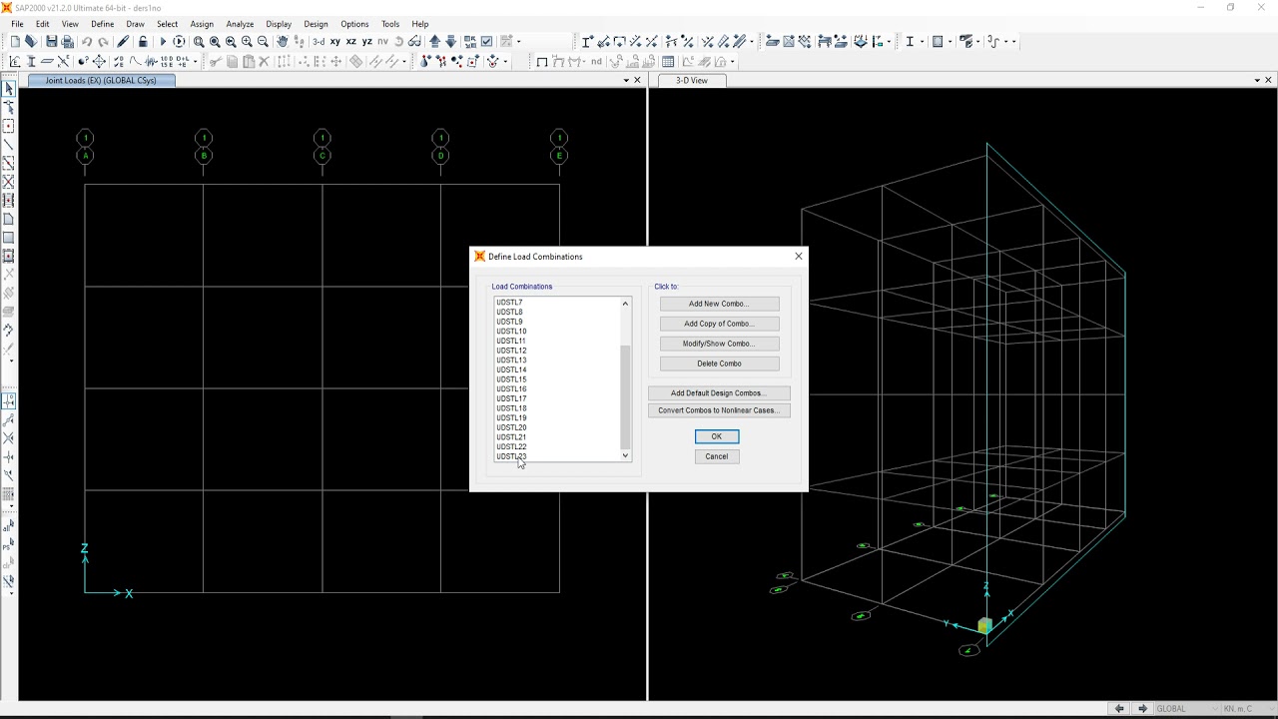Image resolution: width=1278 pixels, height=719 pixels.
Task: Switch to 3-d view button
Action: coord(319,42)
